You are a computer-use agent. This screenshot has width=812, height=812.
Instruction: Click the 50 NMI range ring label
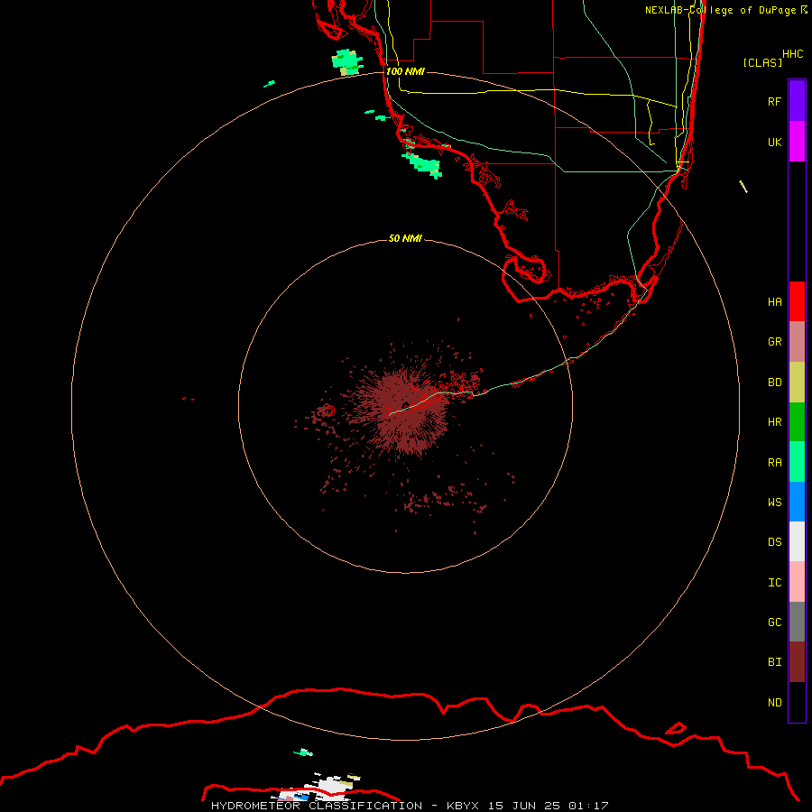(405, 238)
